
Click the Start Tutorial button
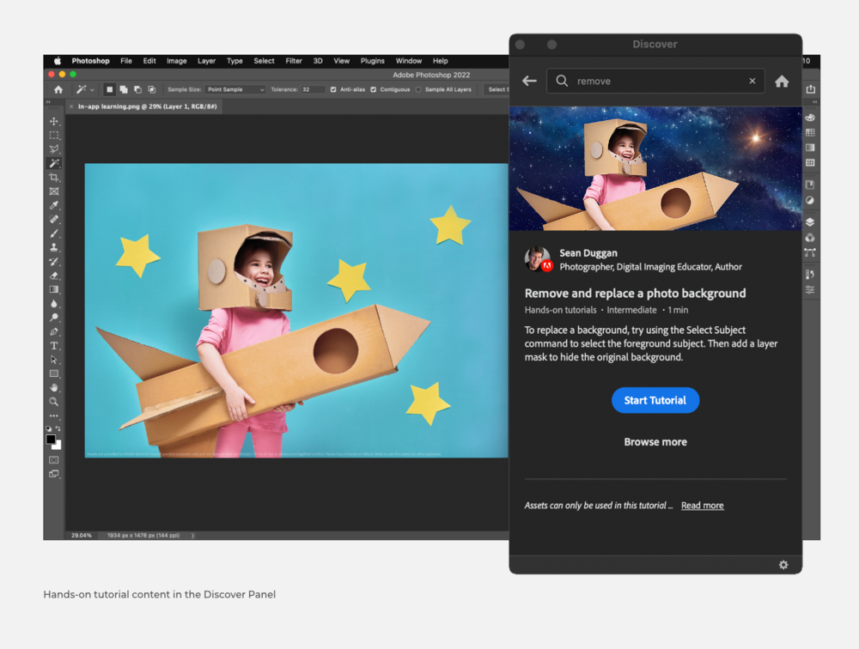[655, 400]
